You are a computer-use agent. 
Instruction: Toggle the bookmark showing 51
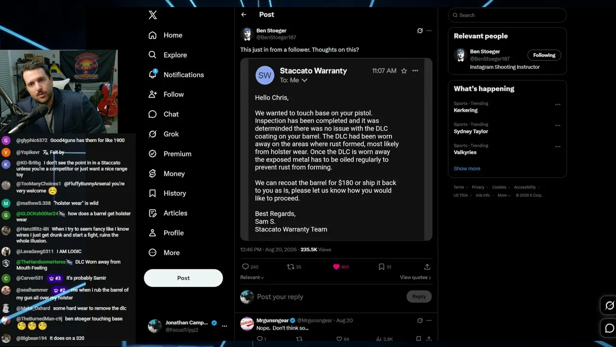(x=385, y=267)
